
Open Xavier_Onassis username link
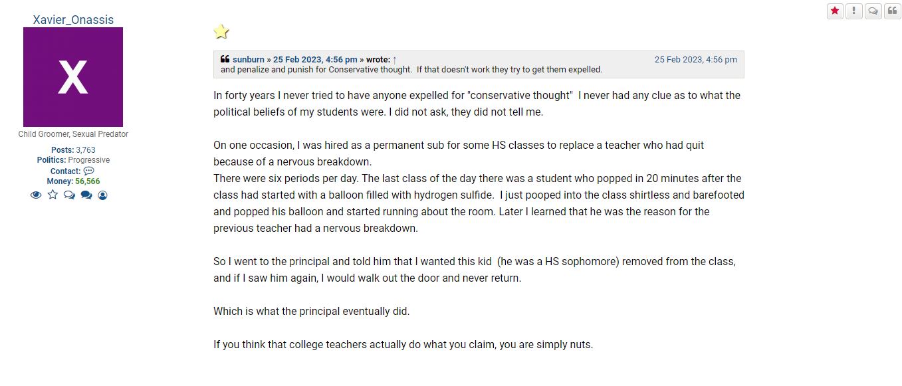[x=73, y=19]
